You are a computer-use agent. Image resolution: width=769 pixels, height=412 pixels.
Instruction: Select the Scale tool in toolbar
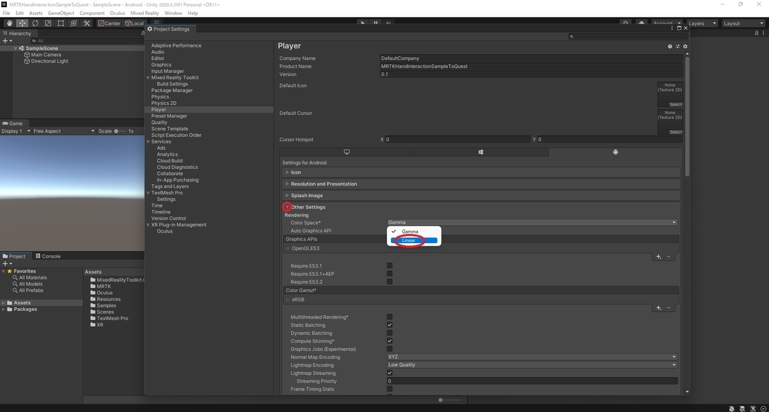(48, 23)
